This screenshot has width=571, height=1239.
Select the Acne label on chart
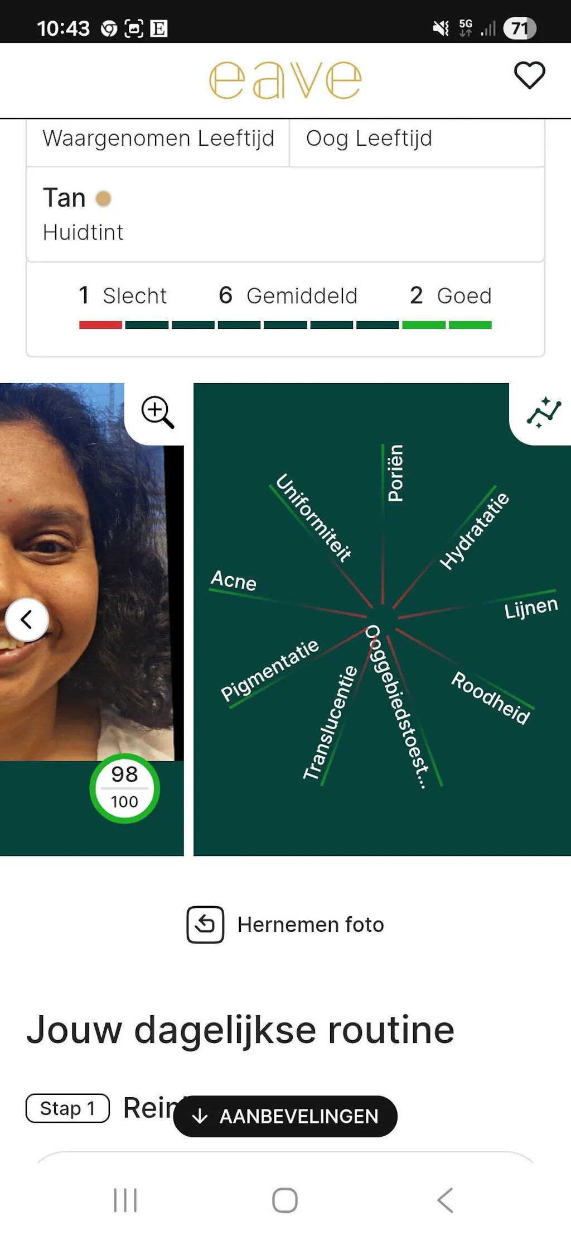(234, 581)
